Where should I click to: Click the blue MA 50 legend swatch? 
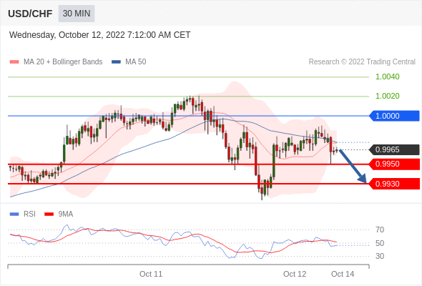pyautogui.click(x=116, y=62)
